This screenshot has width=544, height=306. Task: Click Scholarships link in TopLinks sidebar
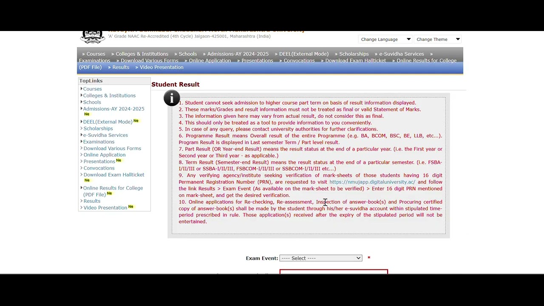[x=98, y=128]
